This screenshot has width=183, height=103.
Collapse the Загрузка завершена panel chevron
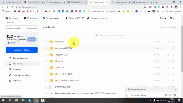coord(126,89)
